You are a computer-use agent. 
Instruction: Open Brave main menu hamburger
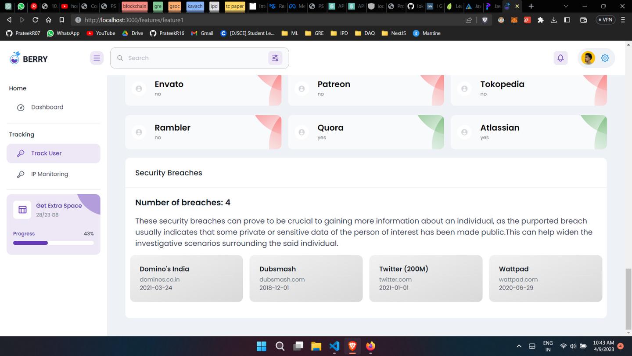click(x=623, y=20)
